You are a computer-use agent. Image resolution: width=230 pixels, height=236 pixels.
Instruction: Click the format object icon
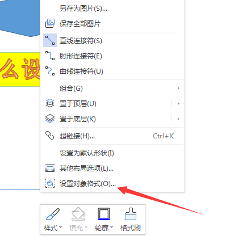tap(50, 183)
